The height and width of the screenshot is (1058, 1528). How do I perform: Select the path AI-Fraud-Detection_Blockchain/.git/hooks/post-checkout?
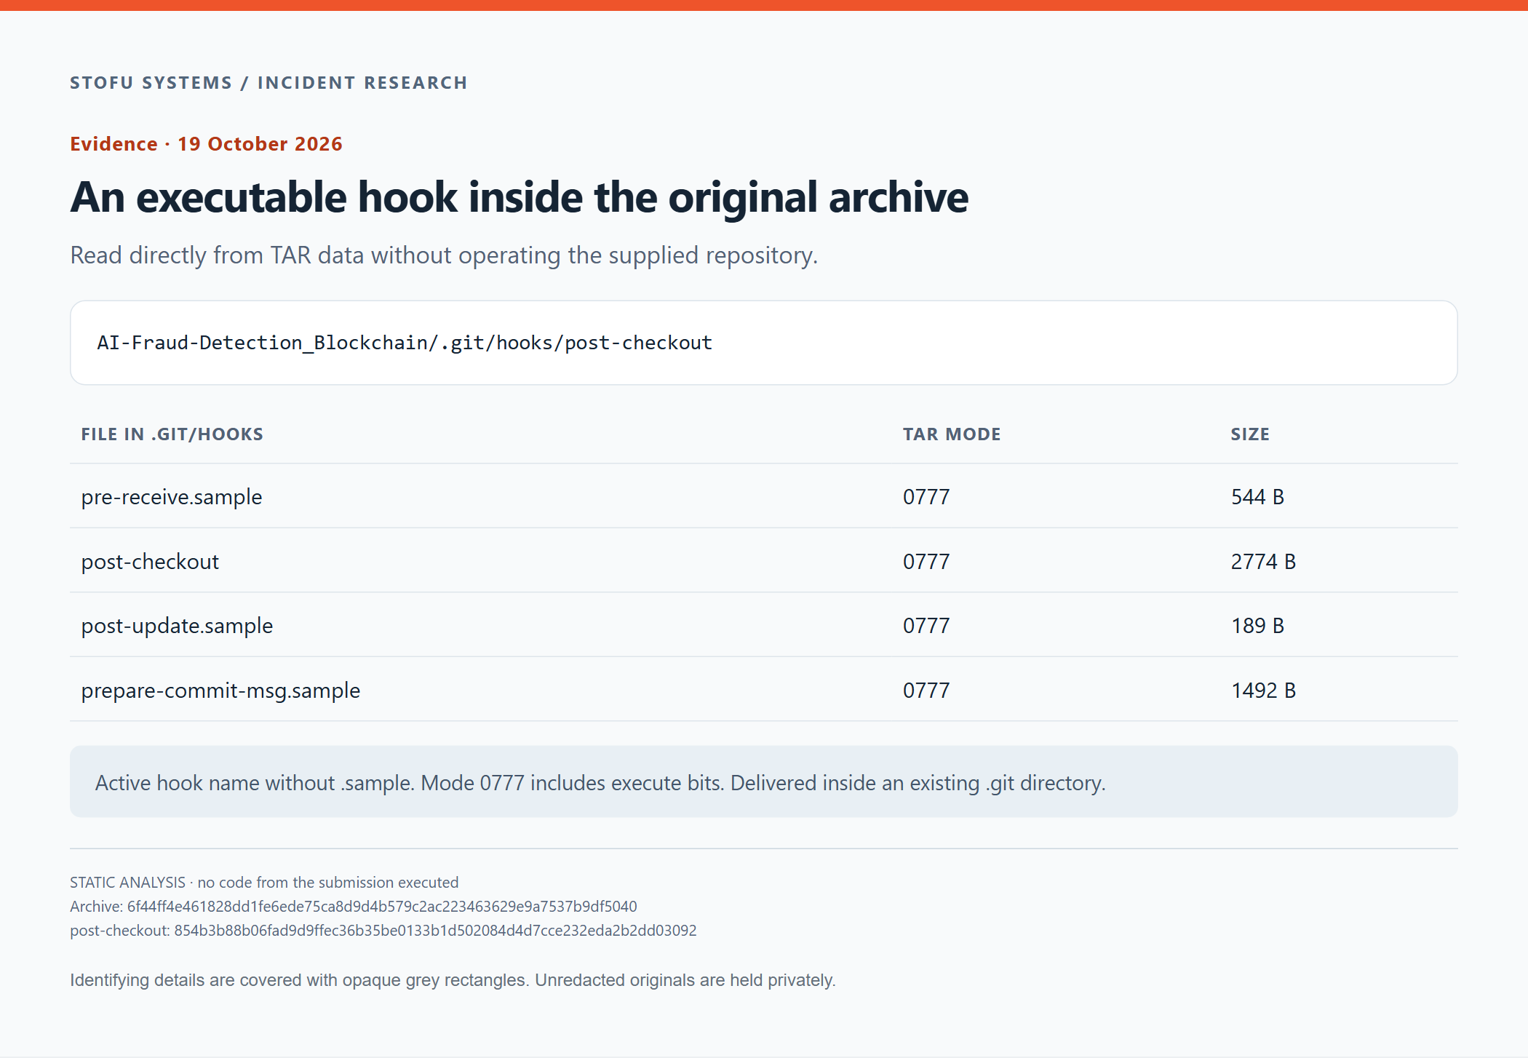[405, 343]
